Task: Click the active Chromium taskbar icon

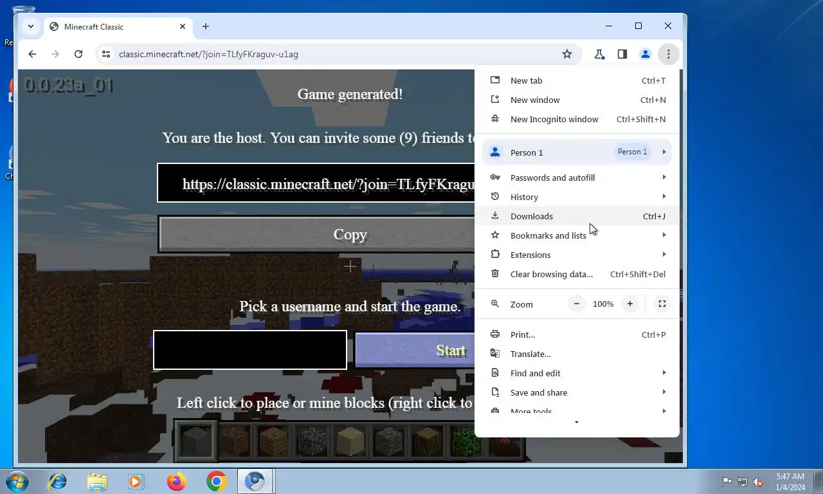Action: 255,481
